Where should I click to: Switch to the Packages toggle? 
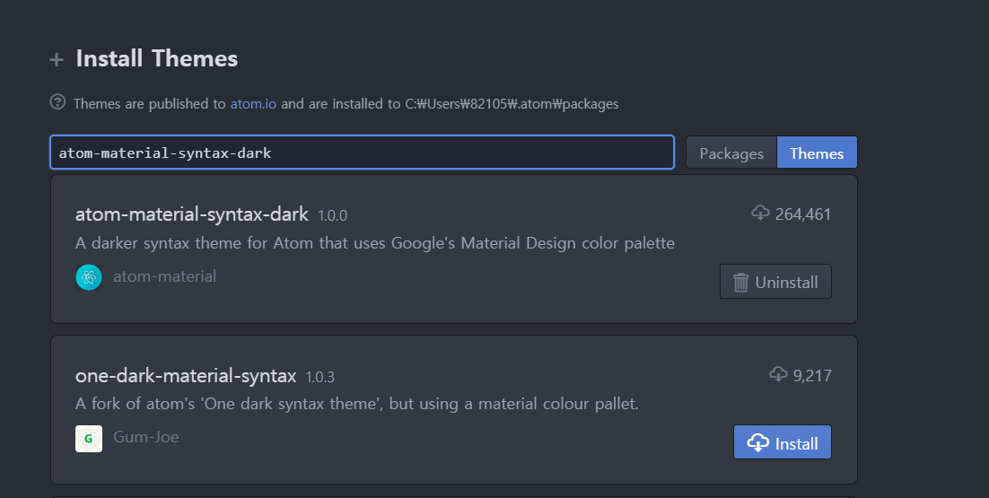731,153
